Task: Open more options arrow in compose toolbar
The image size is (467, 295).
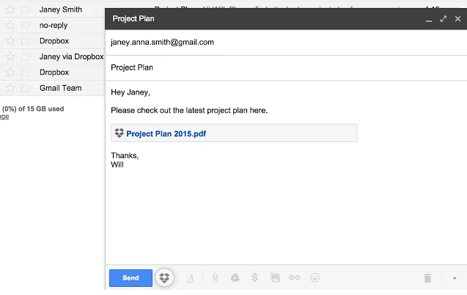Action: pyautogui.click(x=455, y=278)
